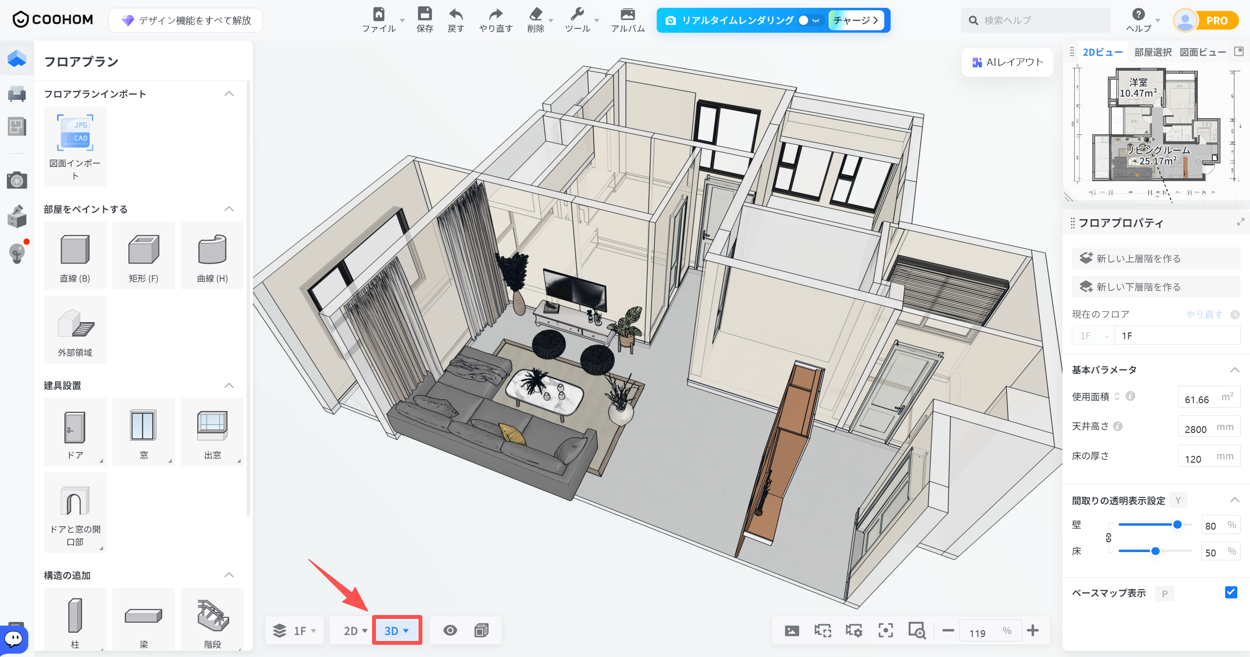Screen dimensions: 1250x657
Task: Open the 3D view dropdown
Action: (x=396, y=631)
